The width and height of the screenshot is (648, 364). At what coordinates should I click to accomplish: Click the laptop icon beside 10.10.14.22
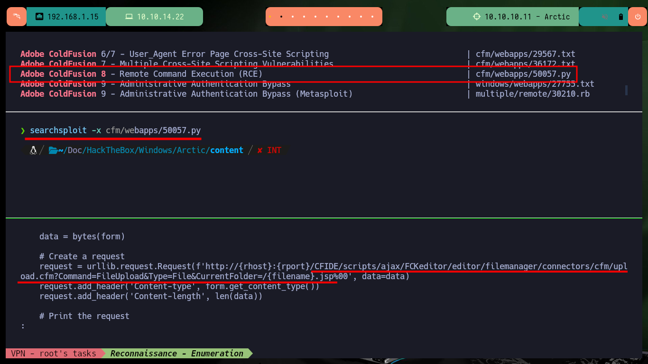[129, 17]
